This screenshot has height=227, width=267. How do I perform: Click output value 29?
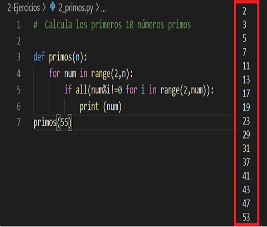(x=246, y=135)
